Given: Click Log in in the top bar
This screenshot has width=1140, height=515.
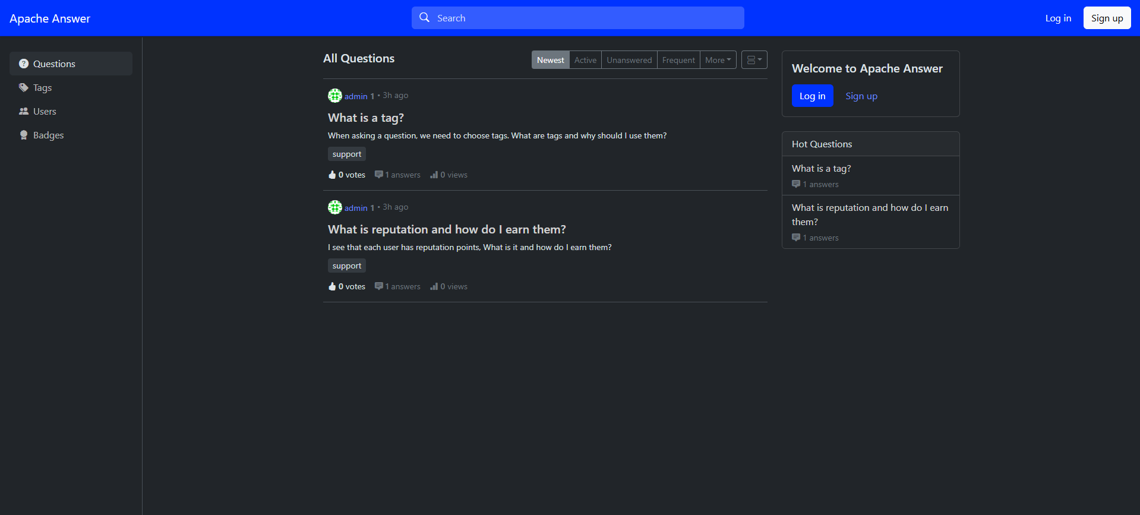Looking at the screenshot, I should point(1058,18).
